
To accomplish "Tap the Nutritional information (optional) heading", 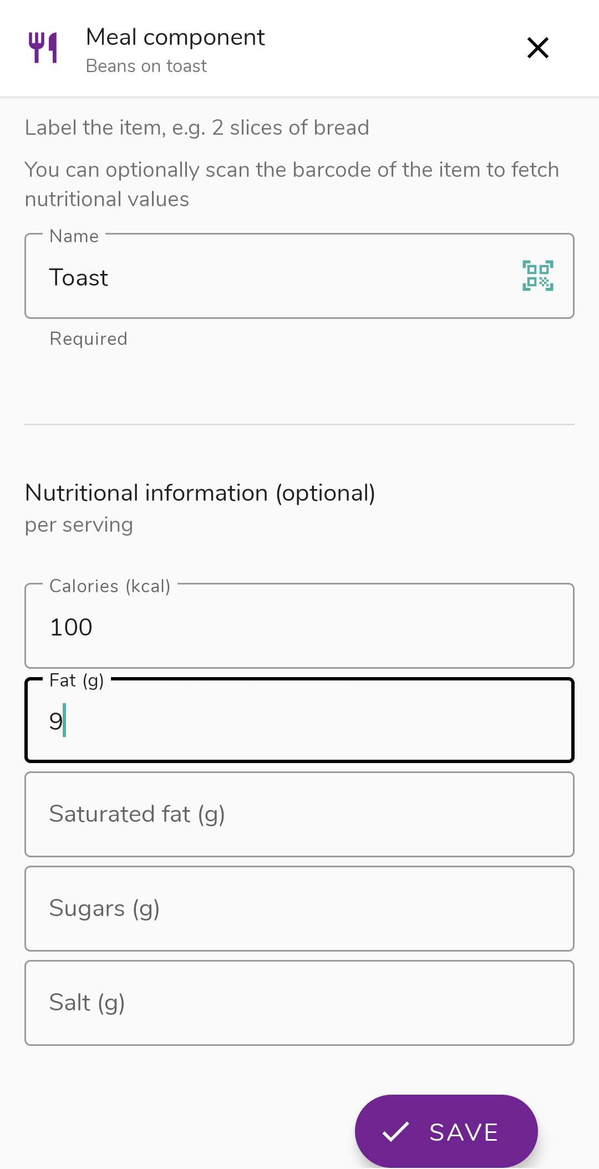I will click(x=200, y=493).
